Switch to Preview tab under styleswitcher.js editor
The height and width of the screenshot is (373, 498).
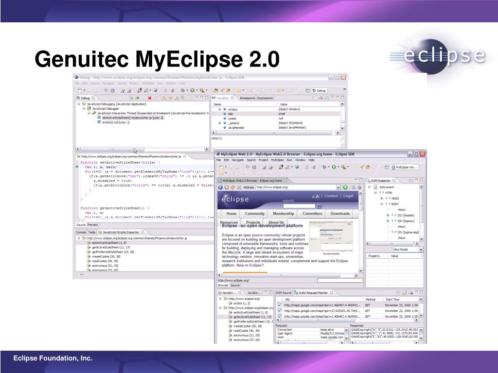pyautogui.click(x=93, y=225)
